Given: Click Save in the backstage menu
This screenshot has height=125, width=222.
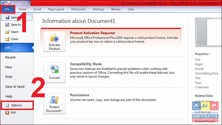Looking at the screenshot, I should (17, 17).
